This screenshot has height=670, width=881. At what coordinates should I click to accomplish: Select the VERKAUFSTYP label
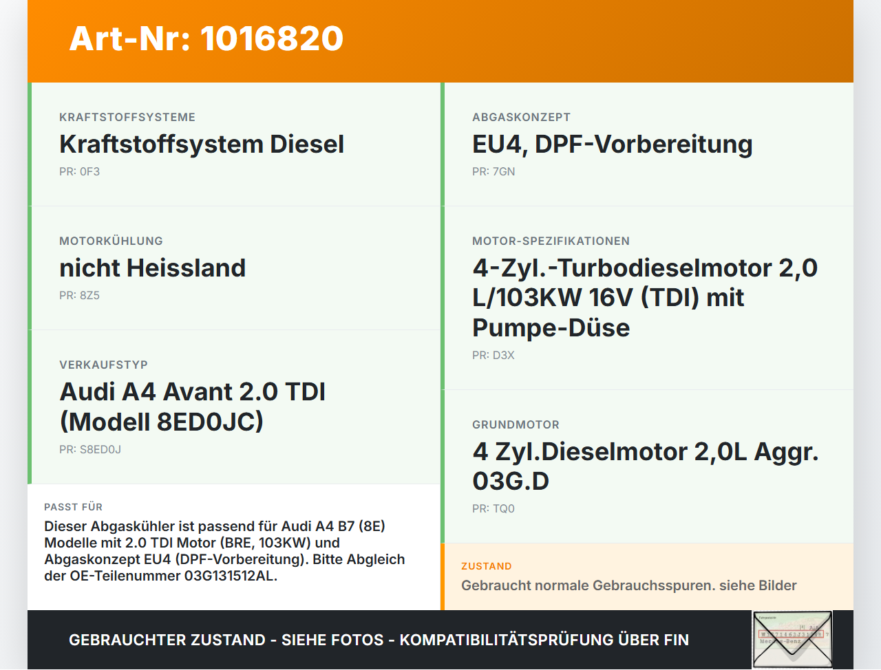[x=103, y=365]
